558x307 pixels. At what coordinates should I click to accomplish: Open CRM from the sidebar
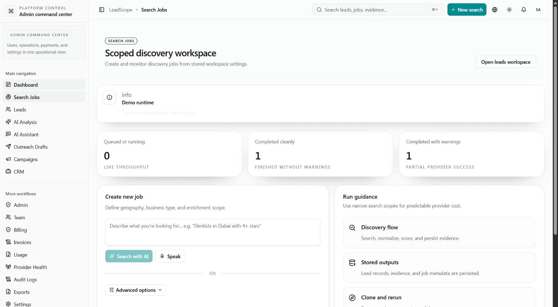pos(44,172)
